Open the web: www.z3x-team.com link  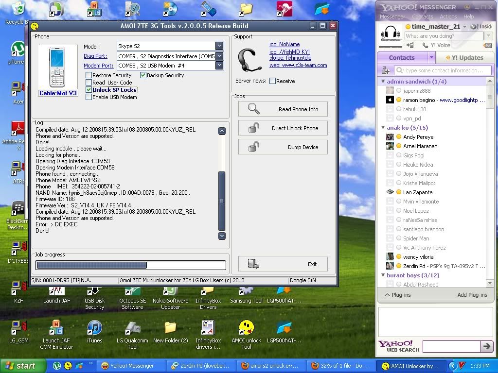298,66
